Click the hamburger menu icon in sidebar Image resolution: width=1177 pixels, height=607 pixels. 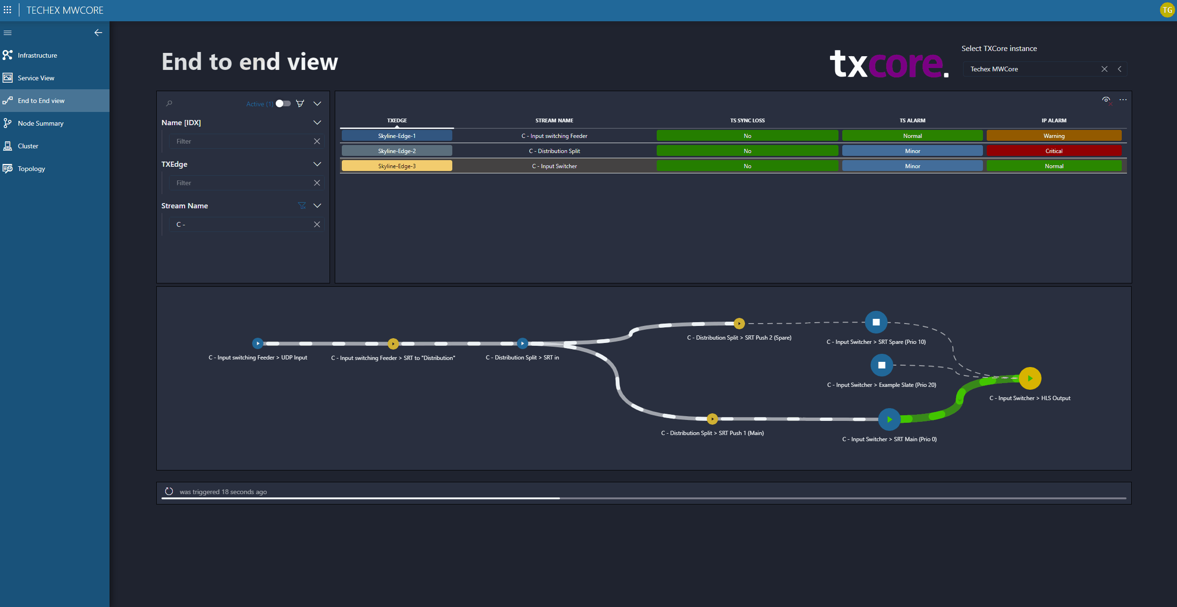8,33
